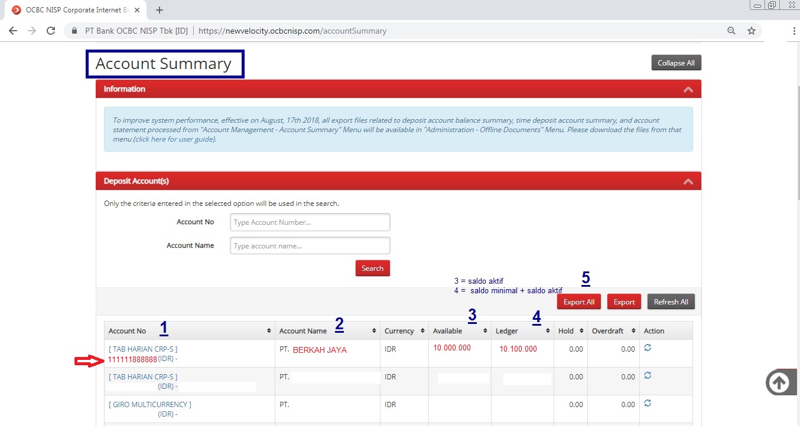This screenshot has width=800, height=426.
Task: Sort table by Ledger column
Action: (x=548, y=331)
